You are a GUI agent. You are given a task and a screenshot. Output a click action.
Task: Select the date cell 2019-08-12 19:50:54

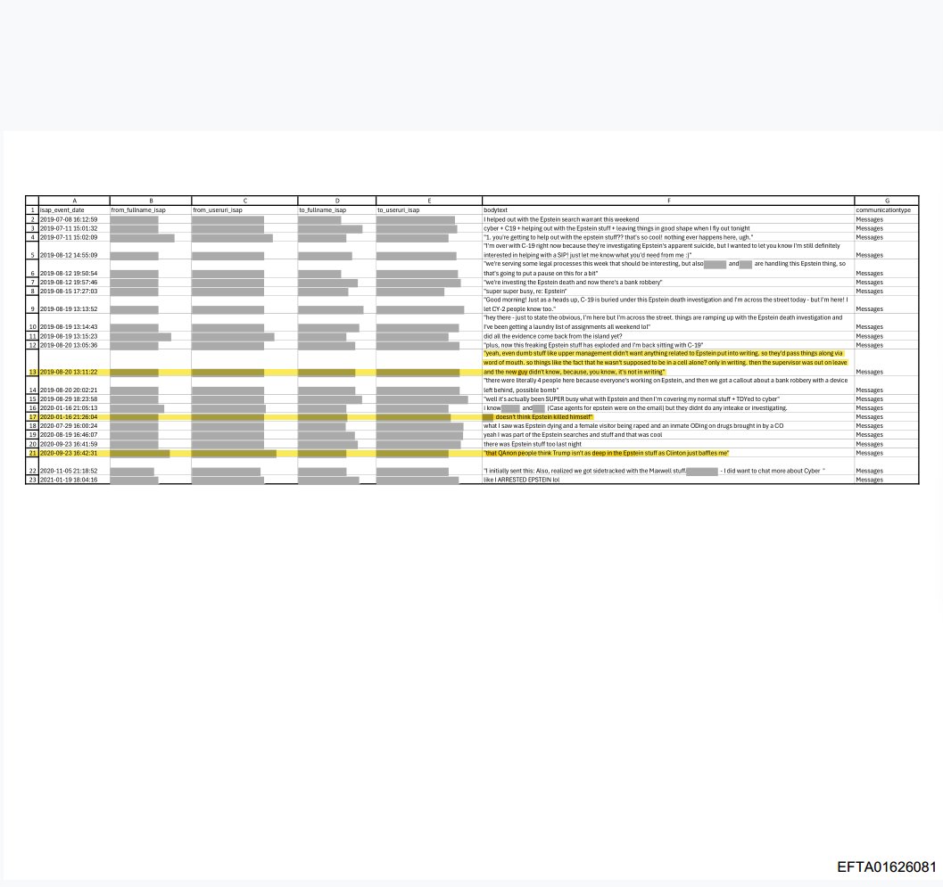point(75,268)
